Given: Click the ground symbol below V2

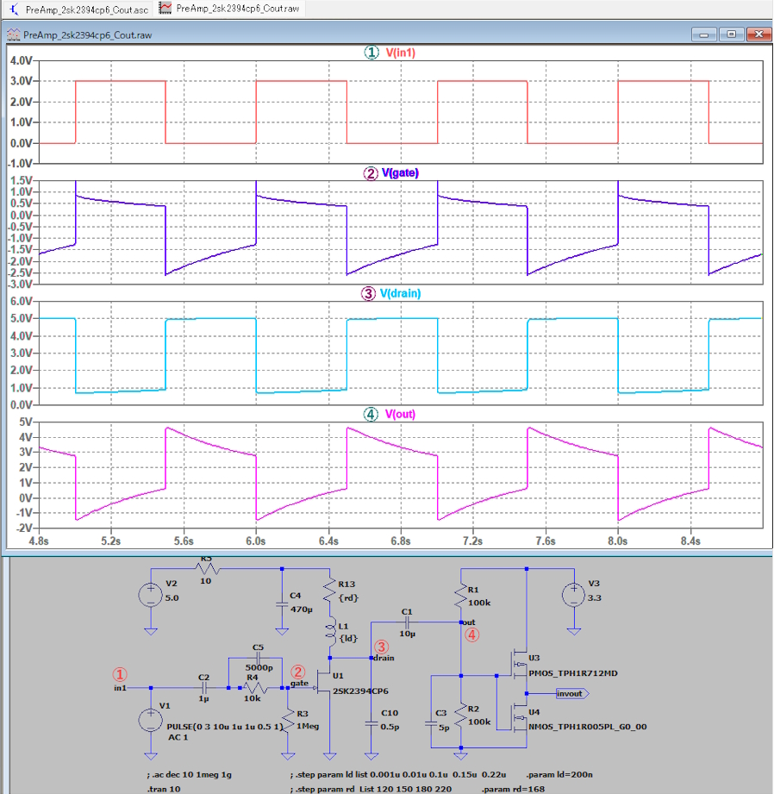Looking at the screenshot, I should 151,631.
